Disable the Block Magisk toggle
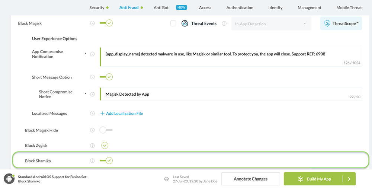The image size is (372, 188). point(106,23)
